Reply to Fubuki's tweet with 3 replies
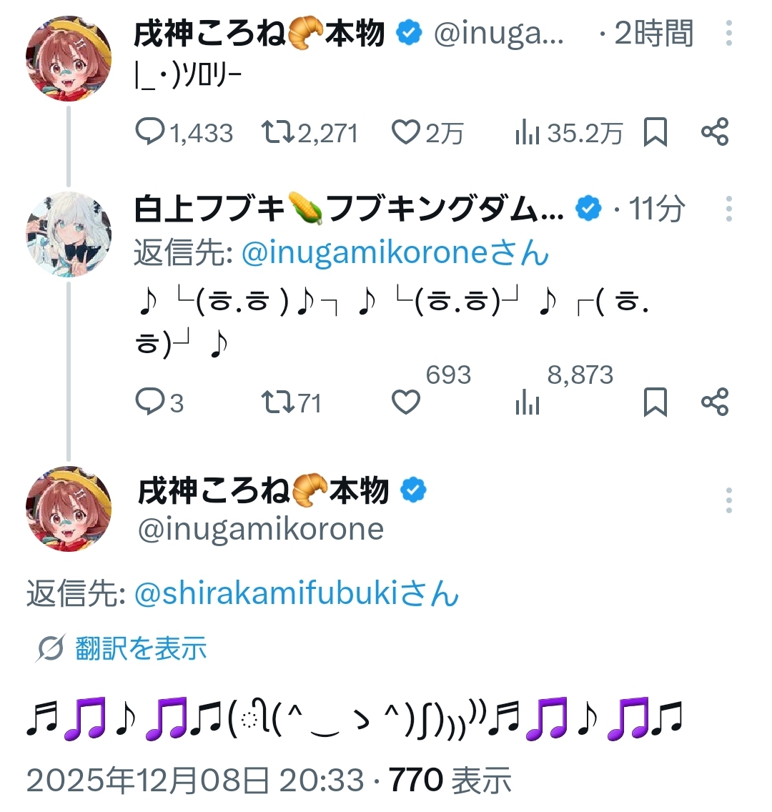The image size is (772, 812). [150, 402]
